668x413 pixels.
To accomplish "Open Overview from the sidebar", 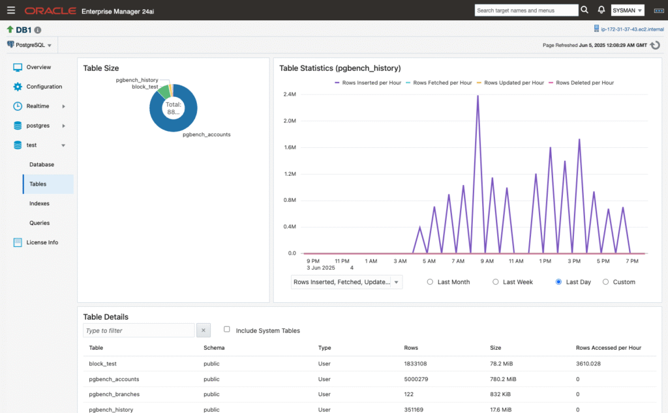I will click(x=38, y=67).
